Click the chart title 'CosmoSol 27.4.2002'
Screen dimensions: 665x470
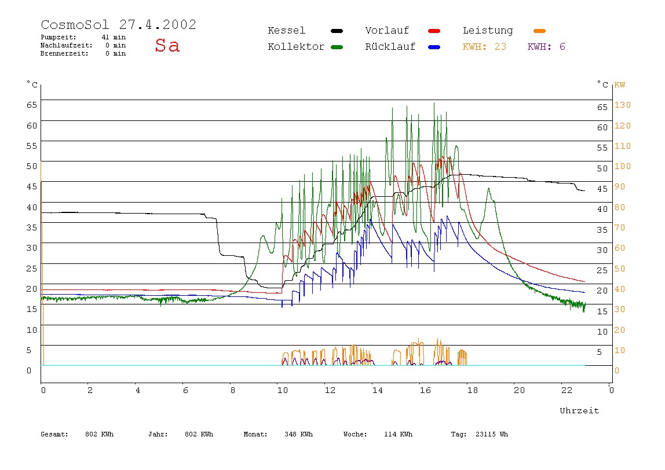click(119, 24)
